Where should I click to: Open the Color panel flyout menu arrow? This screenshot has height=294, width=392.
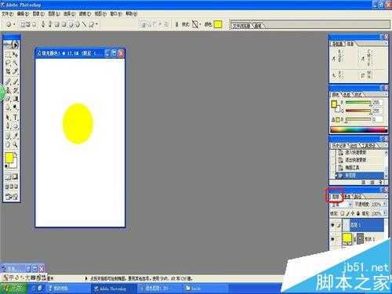[x=386, y=94]
